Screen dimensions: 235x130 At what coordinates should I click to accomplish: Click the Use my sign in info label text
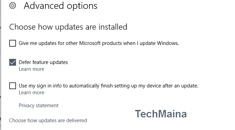pyautogui.click(x=108, y=86)
